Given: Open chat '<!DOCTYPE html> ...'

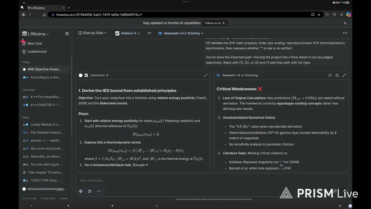Looking at the screenshot, I should (46, 180).
